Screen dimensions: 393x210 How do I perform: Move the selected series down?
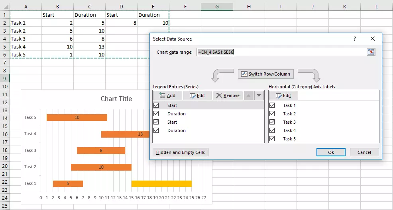click(x=259, y=95)
